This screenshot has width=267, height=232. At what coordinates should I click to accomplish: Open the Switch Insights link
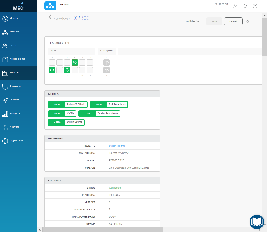[x=117, y=146]
